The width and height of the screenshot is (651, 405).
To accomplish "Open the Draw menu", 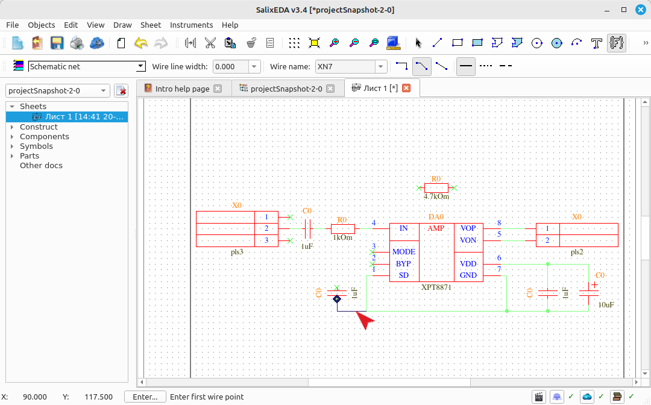I will click(122, 25).
